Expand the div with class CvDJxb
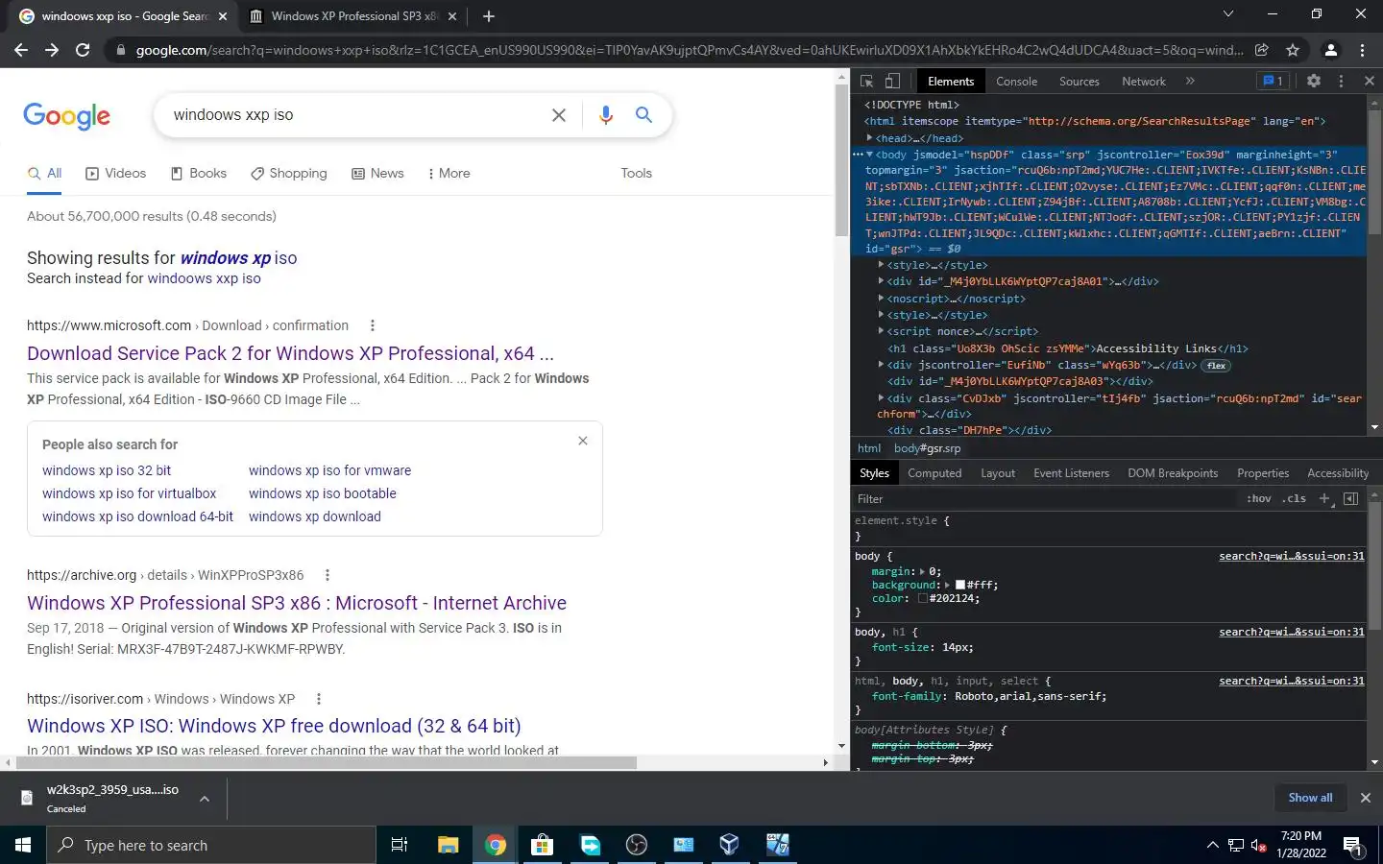This screenshot has height=864, width=1383. pos(881,398)
